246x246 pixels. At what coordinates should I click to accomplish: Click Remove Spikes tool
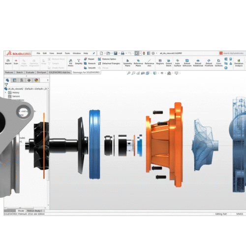[107, 59]
